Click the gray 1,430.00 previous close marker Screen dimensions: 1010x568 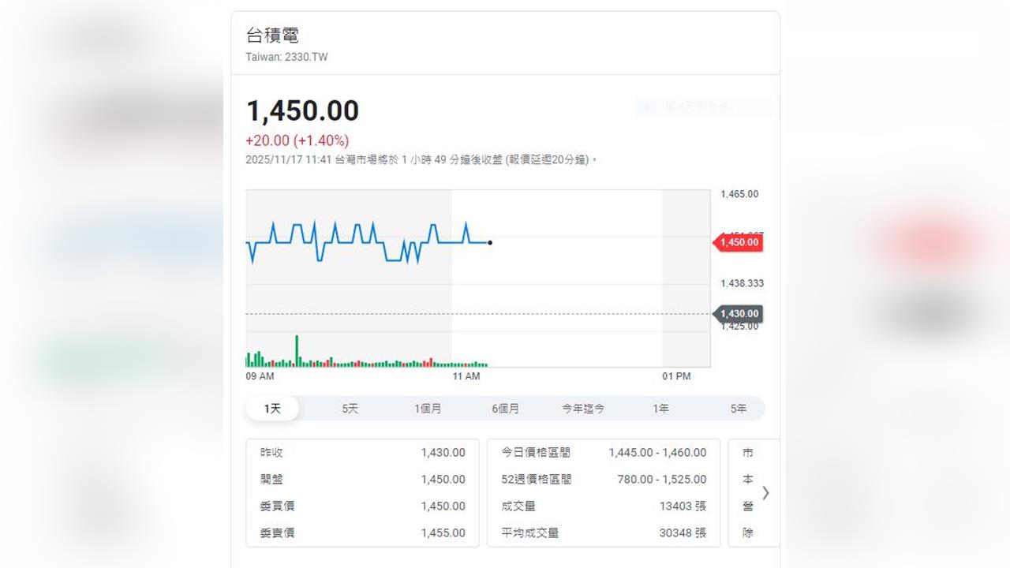click(x=739, y=314)
